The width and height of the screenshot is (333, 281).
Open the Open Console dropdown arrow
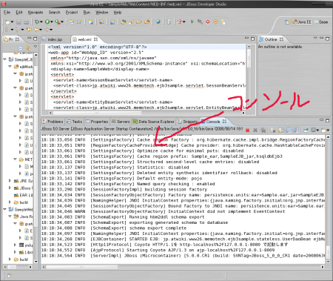click(329, 130)
